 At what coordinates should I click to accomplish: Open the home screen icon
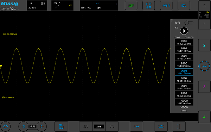pos(5,126)
